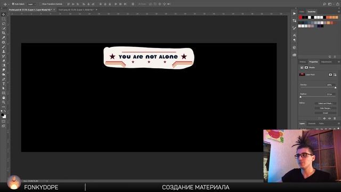Swap foreground and background colors

click(x=5, y=111)
